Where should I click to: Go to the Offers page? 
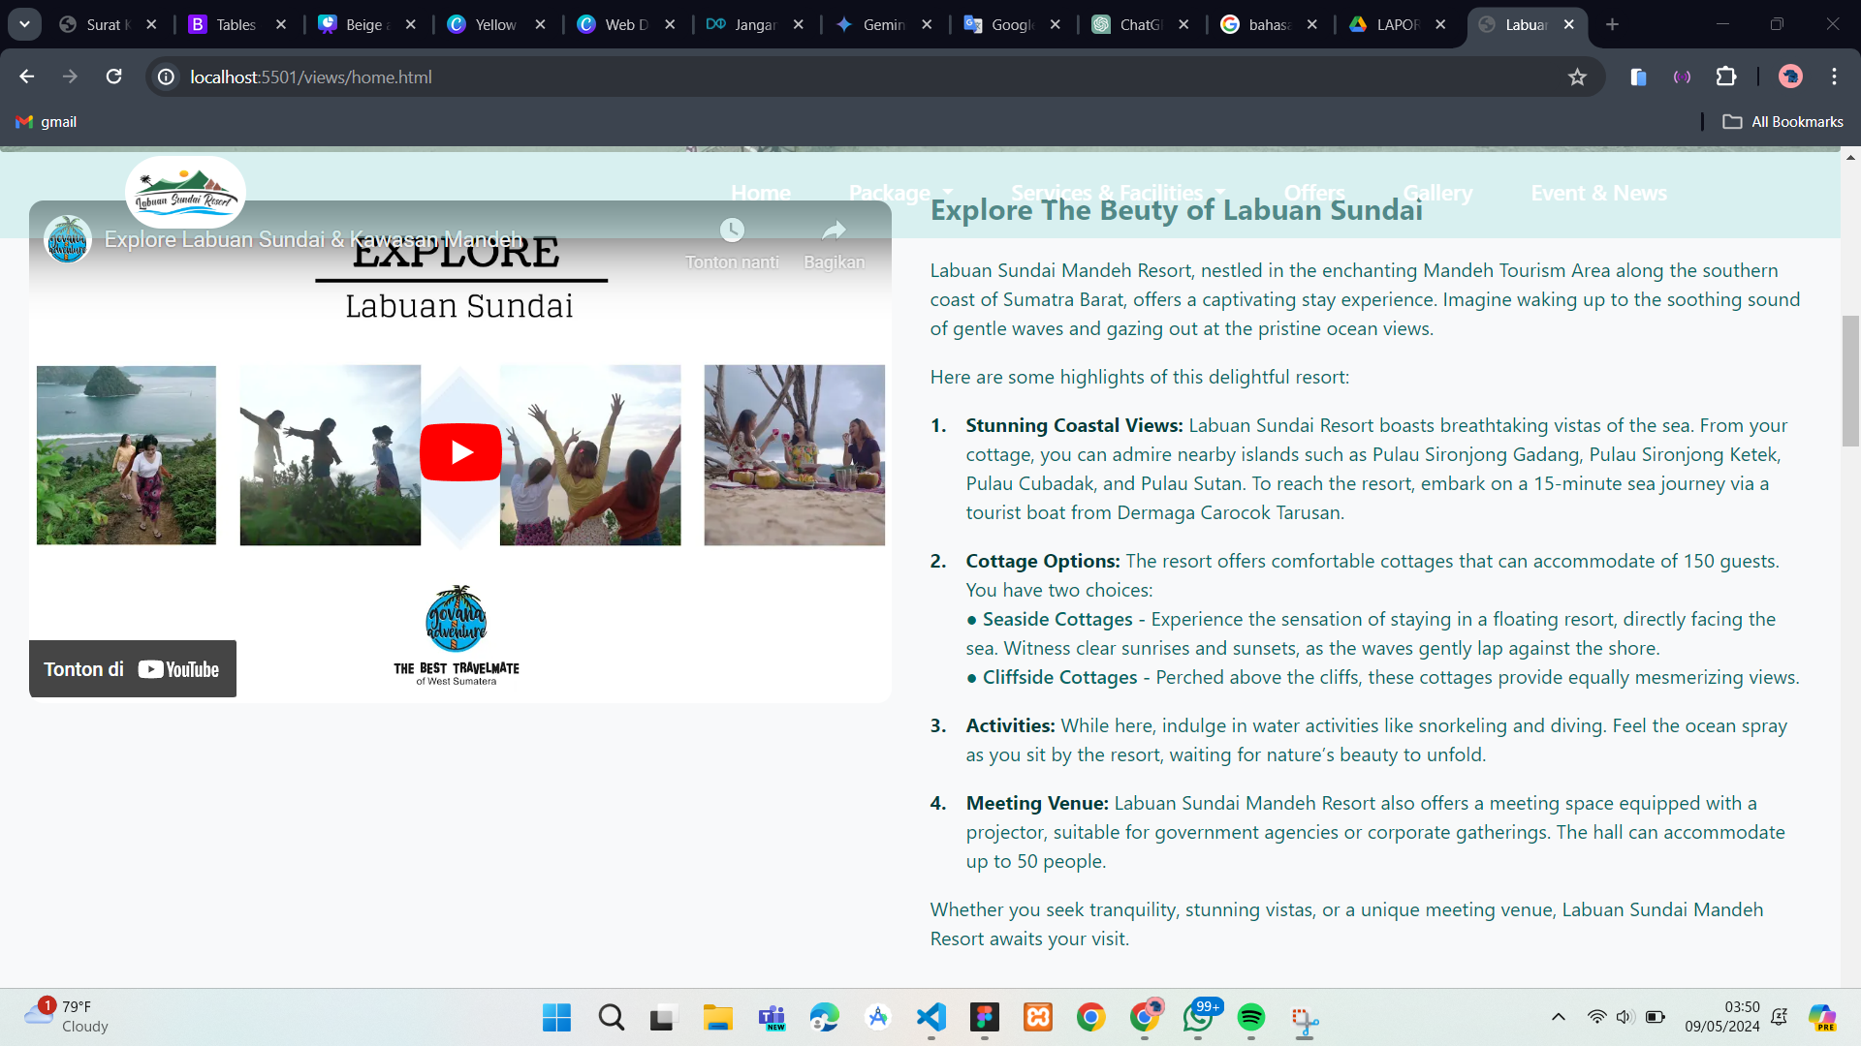coord(1314,193)
